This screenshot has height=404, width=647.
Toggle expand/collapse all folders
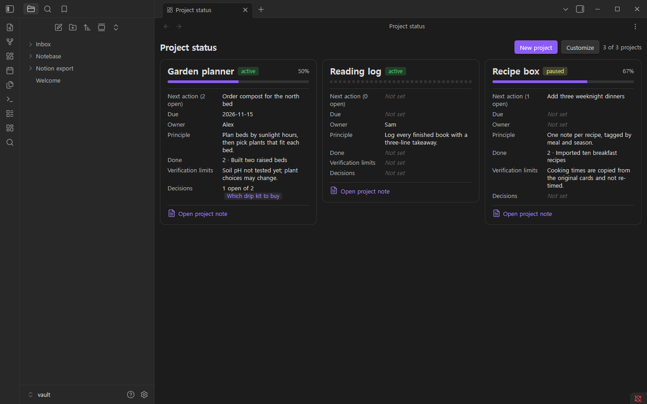coord(116,27)
